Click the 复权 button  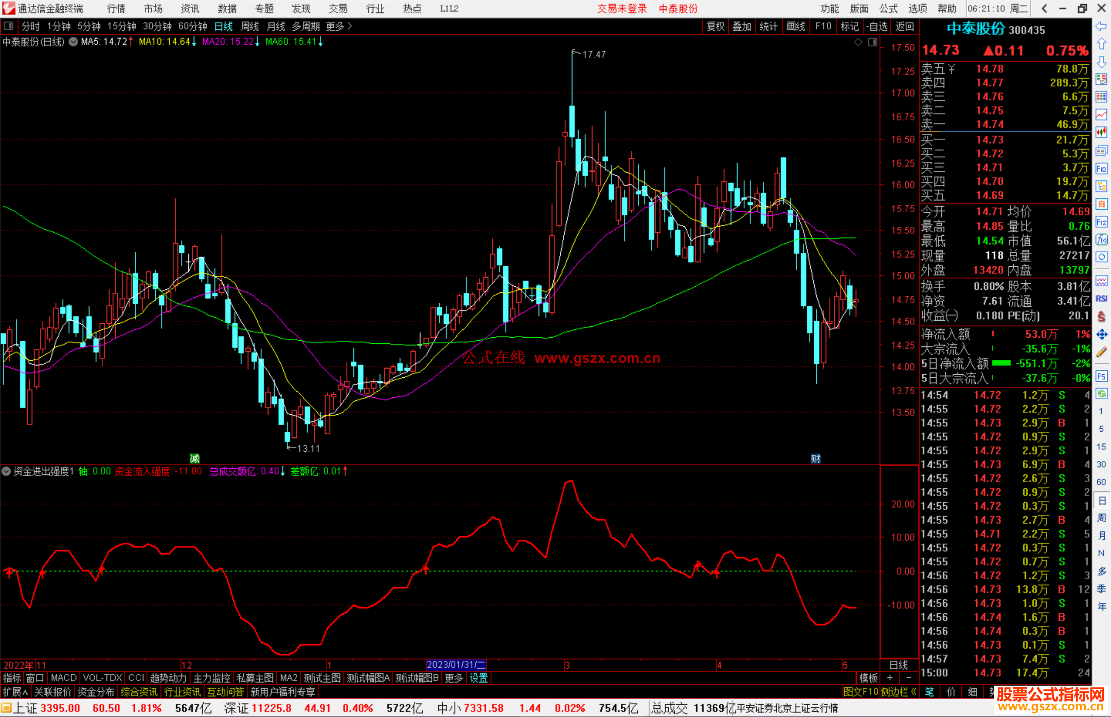tap(715, 26)
